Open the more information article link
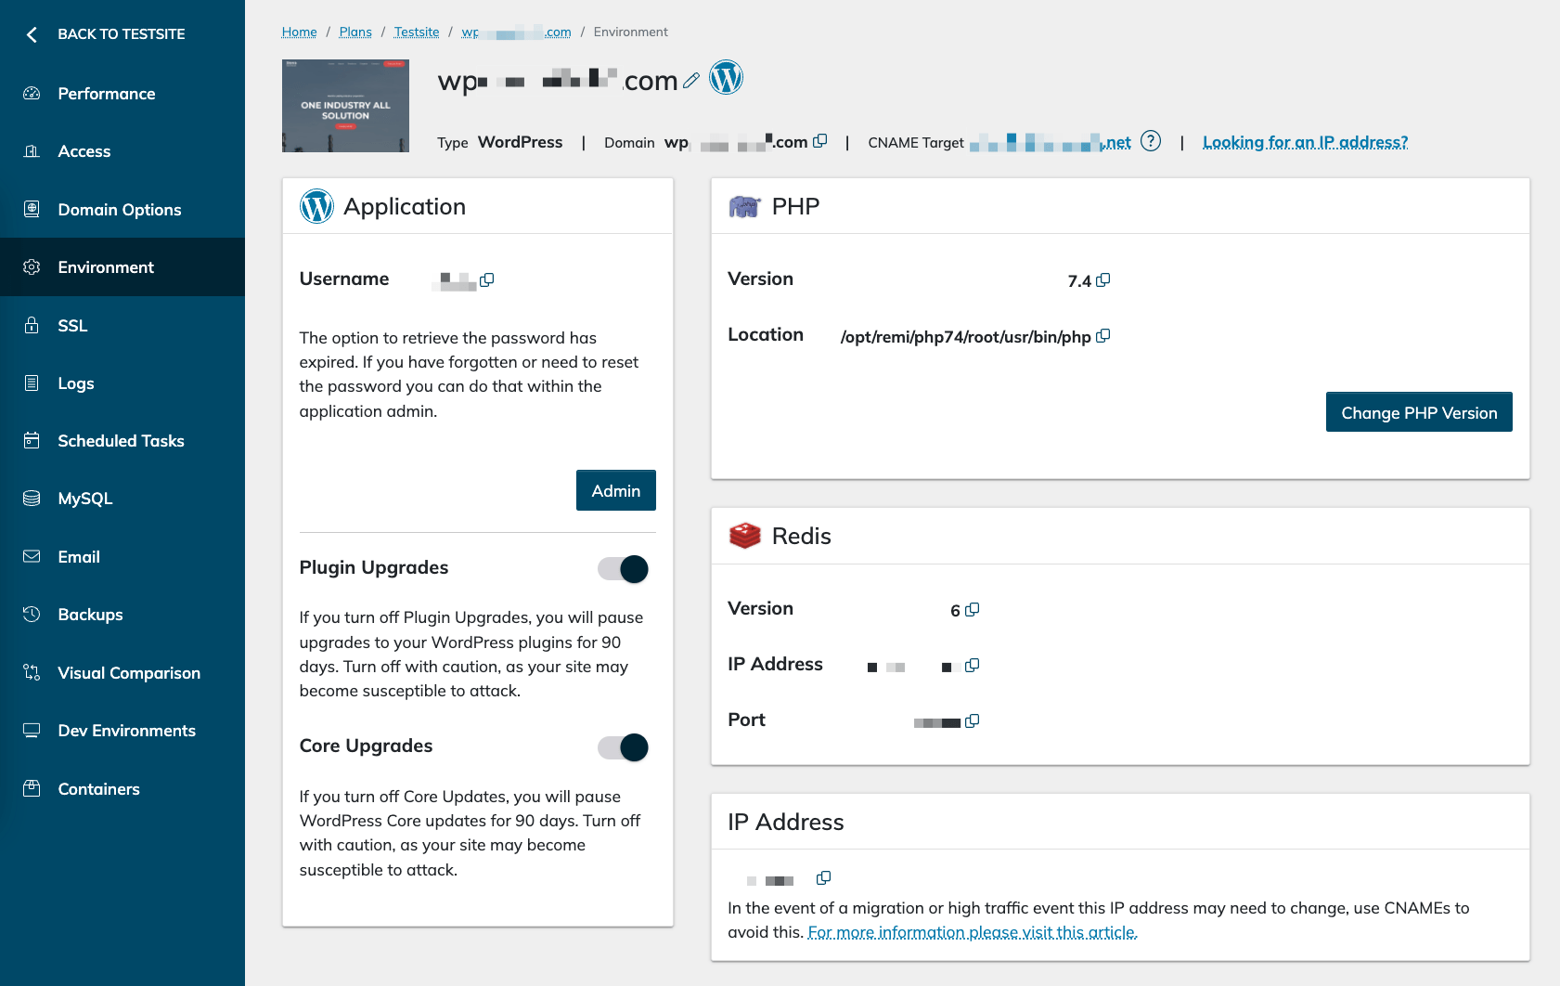This screenshot has width=1560, height=986. pyautogui.click(x=973, y=932)
